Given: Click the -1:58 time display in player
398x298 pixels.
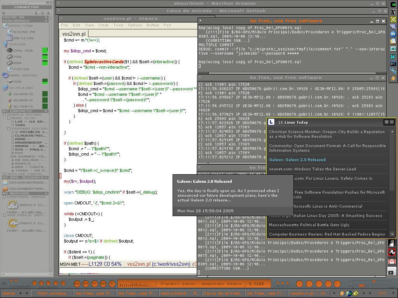Looking at the screenshot, I should click(x=255, y=284).
